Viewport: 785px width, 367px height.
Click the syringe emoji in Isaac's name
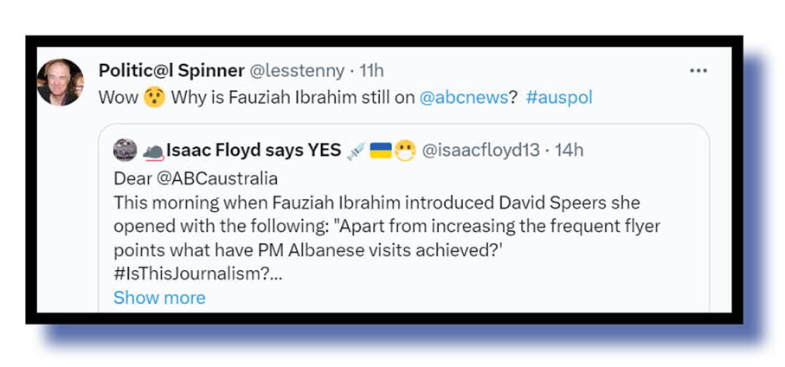(x=356, y=151)
